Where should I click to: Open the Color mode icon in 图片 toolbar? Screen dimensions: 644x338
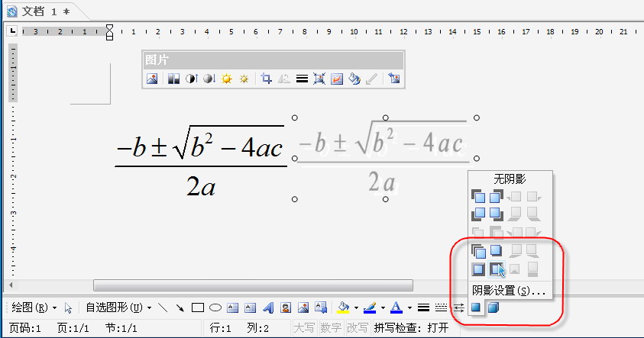pos(173,79)
